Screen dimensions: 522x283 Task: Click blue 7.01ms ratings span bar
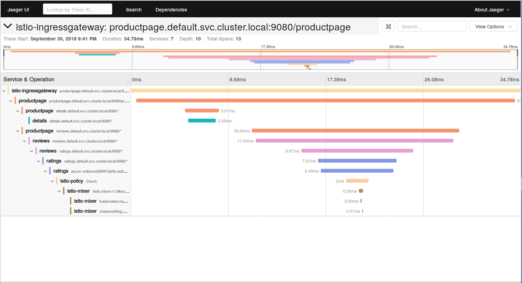[357, 161]
